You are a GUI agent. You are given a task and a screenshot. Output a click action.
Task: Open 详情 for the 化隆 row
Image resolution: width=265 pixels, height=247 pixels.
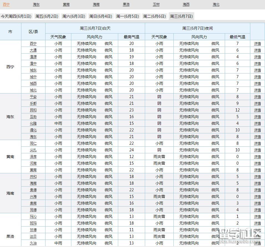pyautogui.click(x=257, y=123)
